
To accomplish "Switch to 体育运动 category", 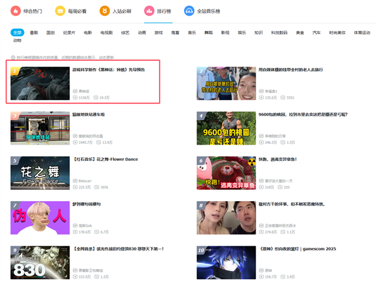I will coord(362,33).
